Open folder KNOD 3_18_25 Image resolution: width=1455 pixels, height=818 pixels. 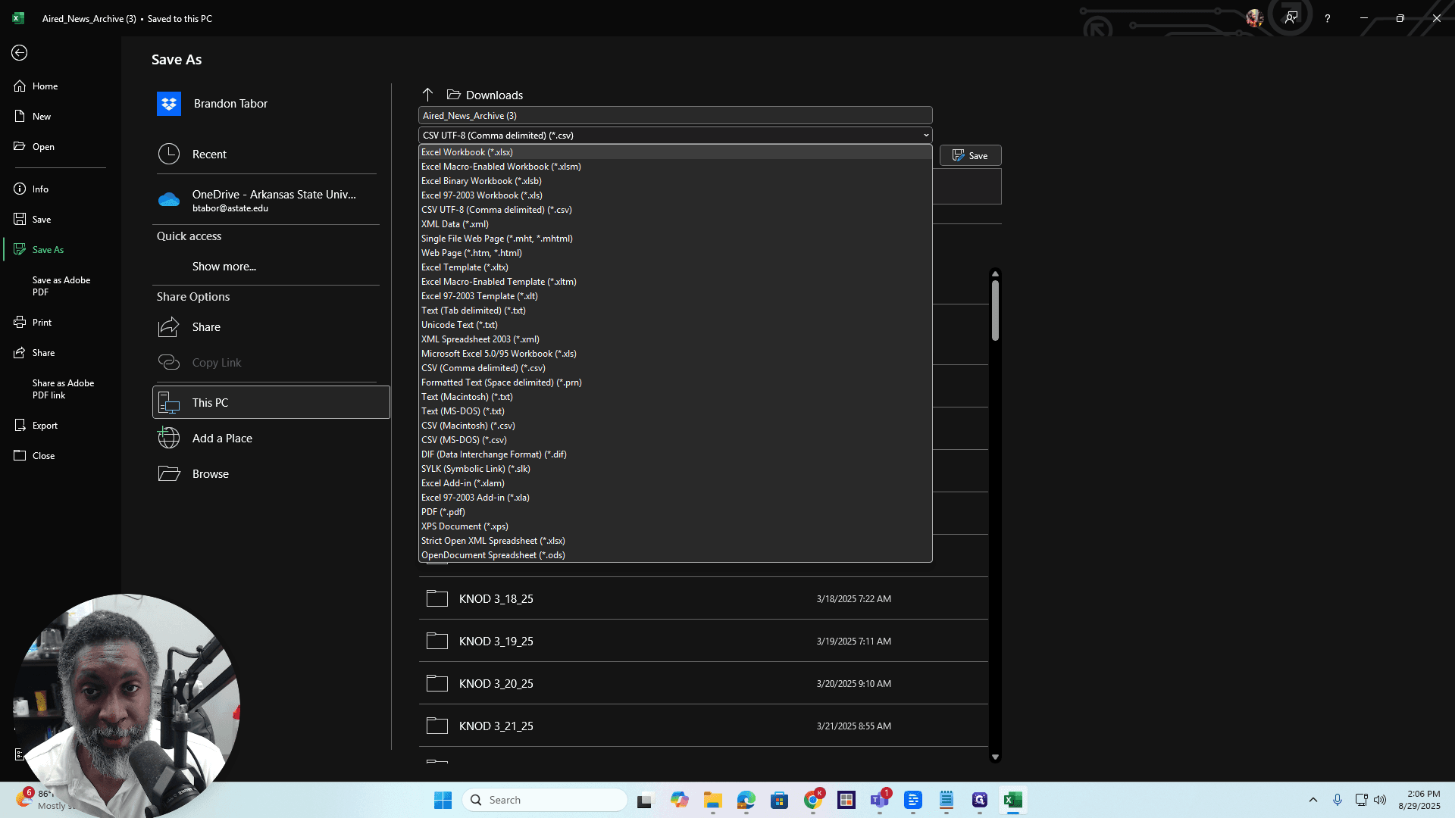(703, 599)
